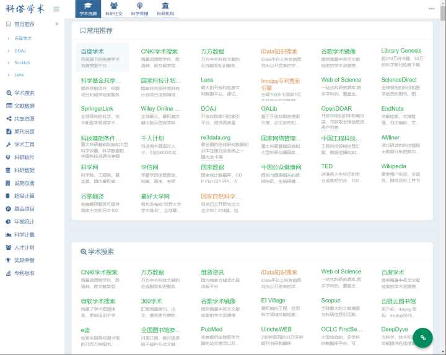Open the Wikipedia card
The height and width of the screenshot is (355, 446).
[x=403, y=173]
